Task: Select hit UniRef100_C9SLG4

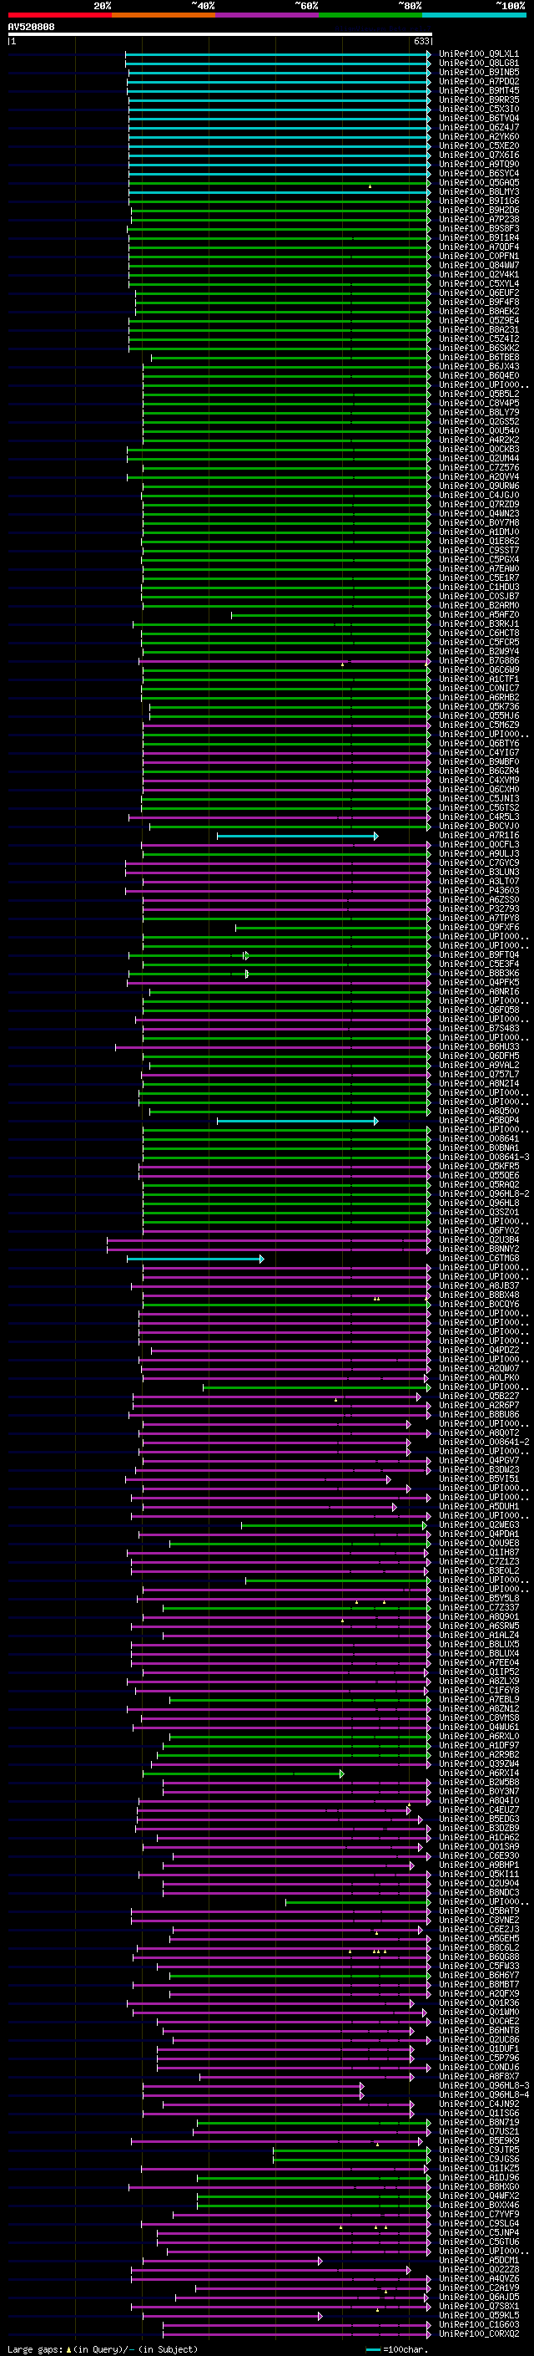Action: click(x=479, y=2222)
